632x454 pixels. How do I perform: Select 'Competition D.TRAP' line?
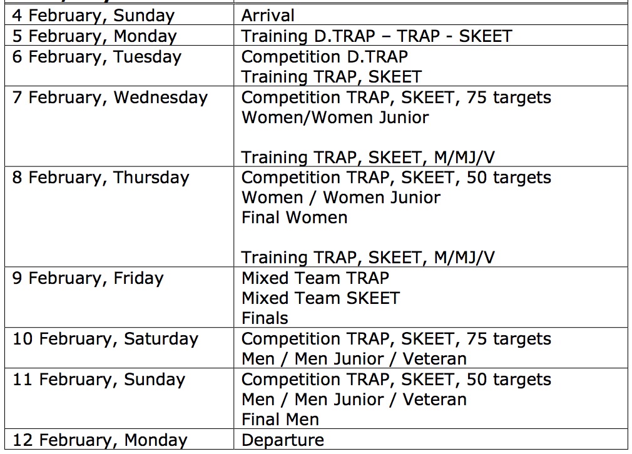click(x=325, y=56)
